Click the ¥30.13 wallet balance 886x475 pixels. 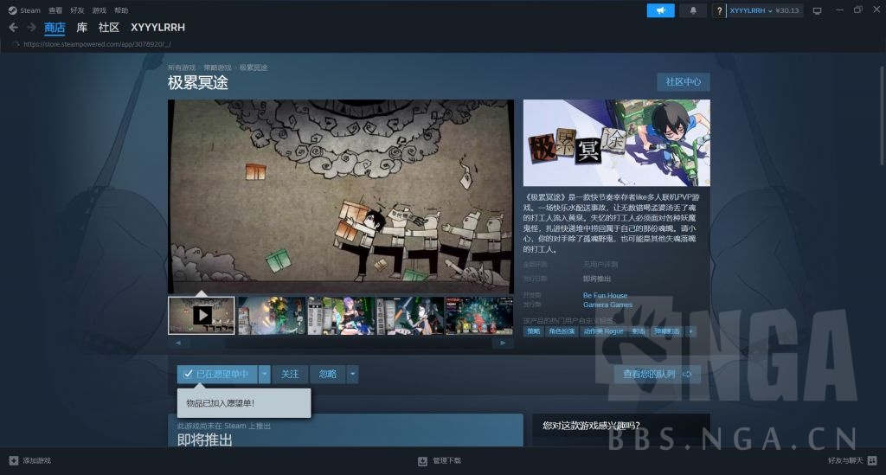coord(787,10)
